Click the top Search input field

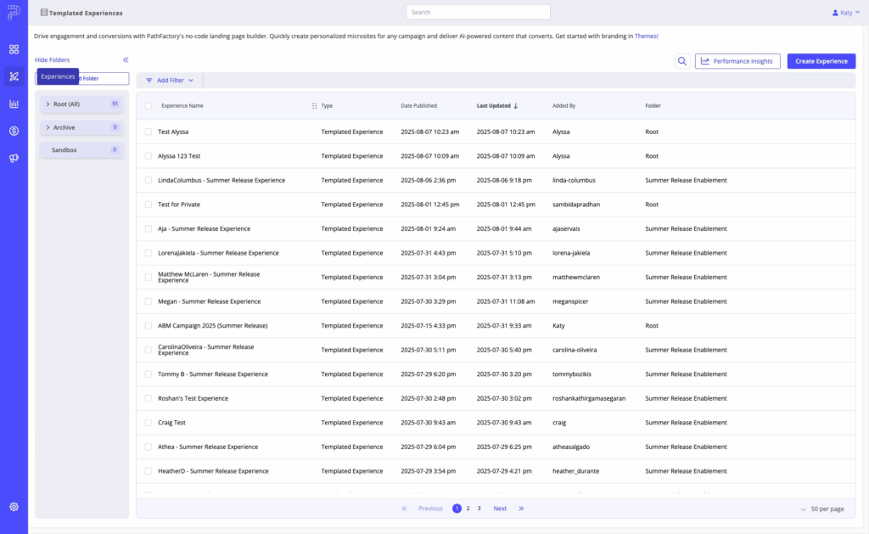[x=478, y=12]
